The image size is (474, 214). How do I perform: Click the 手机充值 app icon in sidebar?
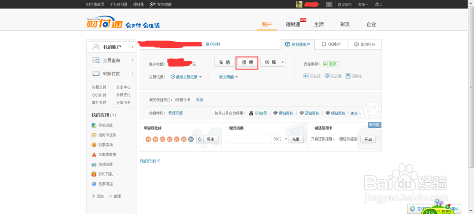tap(94, 125)
